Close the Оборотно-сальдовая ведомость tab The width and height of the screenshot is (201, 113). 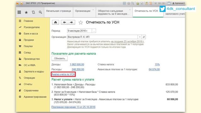pyautogui.click(x=130, y=10)
